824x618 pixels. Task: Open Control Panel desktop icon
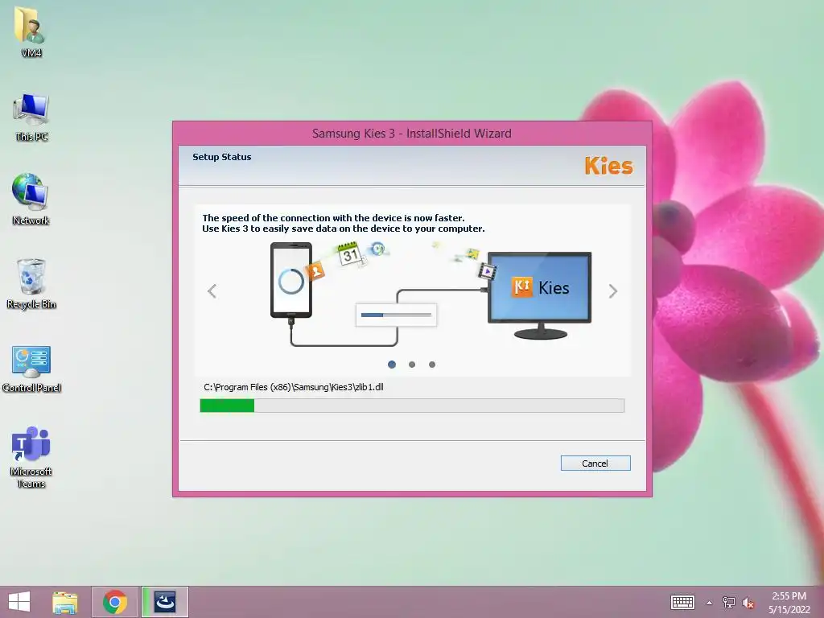(x=31, y=369)
